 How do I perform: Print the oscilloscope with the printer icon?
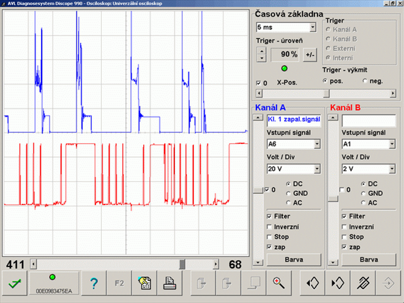click(170, 283)
